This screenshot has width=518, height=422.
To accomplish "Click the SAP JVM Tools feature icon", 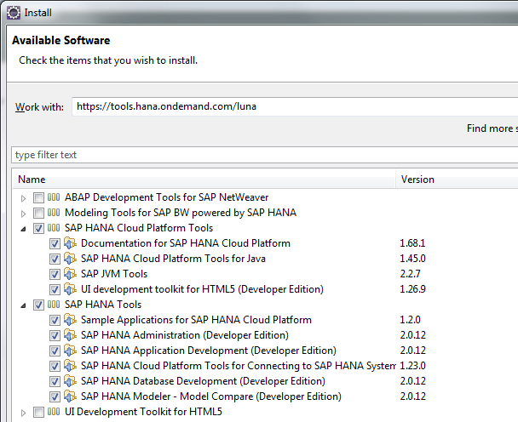I will coord(71,274).
